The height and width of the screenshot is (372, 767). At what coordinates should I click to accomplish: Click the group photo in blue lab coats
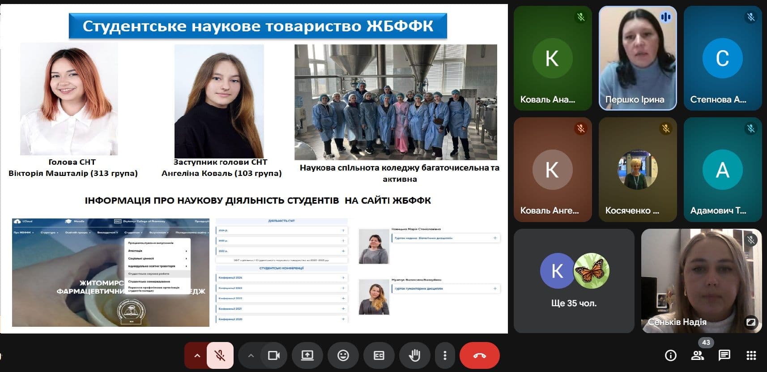point(396,102)
